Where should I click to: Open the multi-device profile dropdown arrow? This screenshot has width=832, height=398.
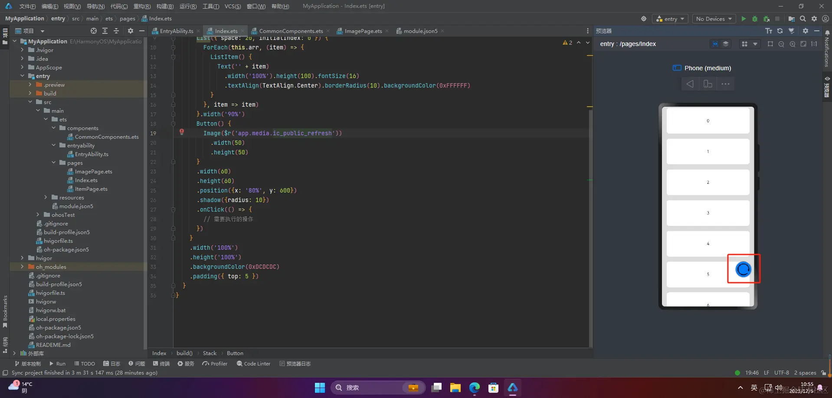tap(755, 44)
